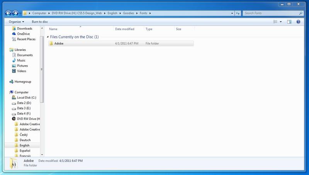Viewport: 309px width, 175px height.
Task: Click Date modified value in details pane
Action: (x=71, y=161)
